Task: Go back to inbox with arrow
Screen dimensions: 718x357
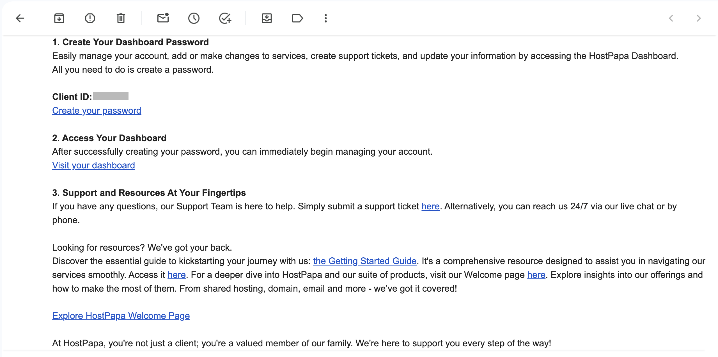Action: tap(20, 19)
